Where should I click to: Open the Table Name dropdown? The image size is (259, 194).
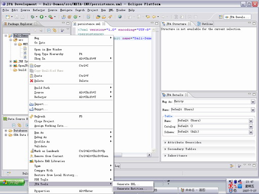(251, 121)
